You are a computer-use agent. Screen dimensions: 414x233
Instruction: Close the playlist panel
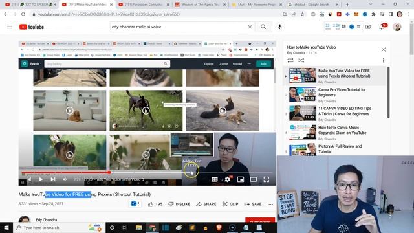(x=384, y=49)
